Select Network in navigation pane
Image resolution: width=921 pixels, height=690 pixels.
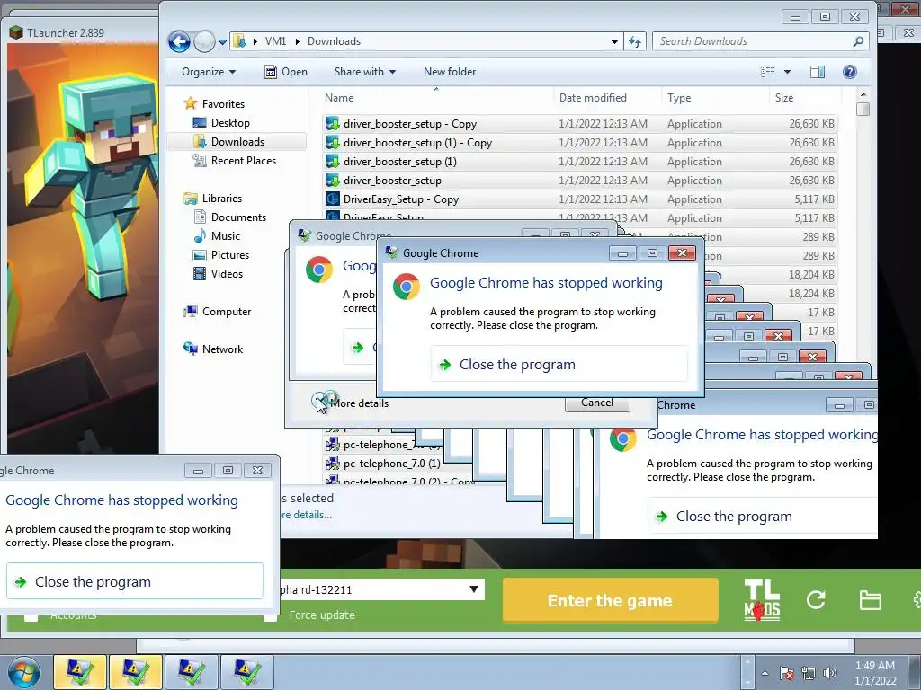pyautogui.click(x=213, y=349)
